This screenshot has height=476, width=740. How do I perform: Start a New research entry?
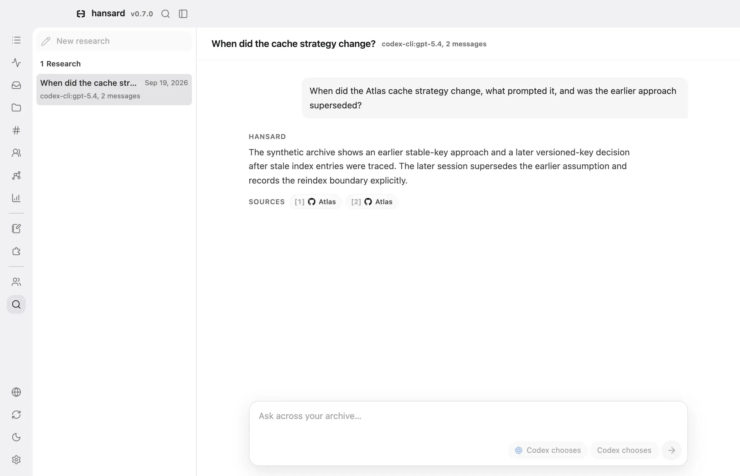[114, 41]
